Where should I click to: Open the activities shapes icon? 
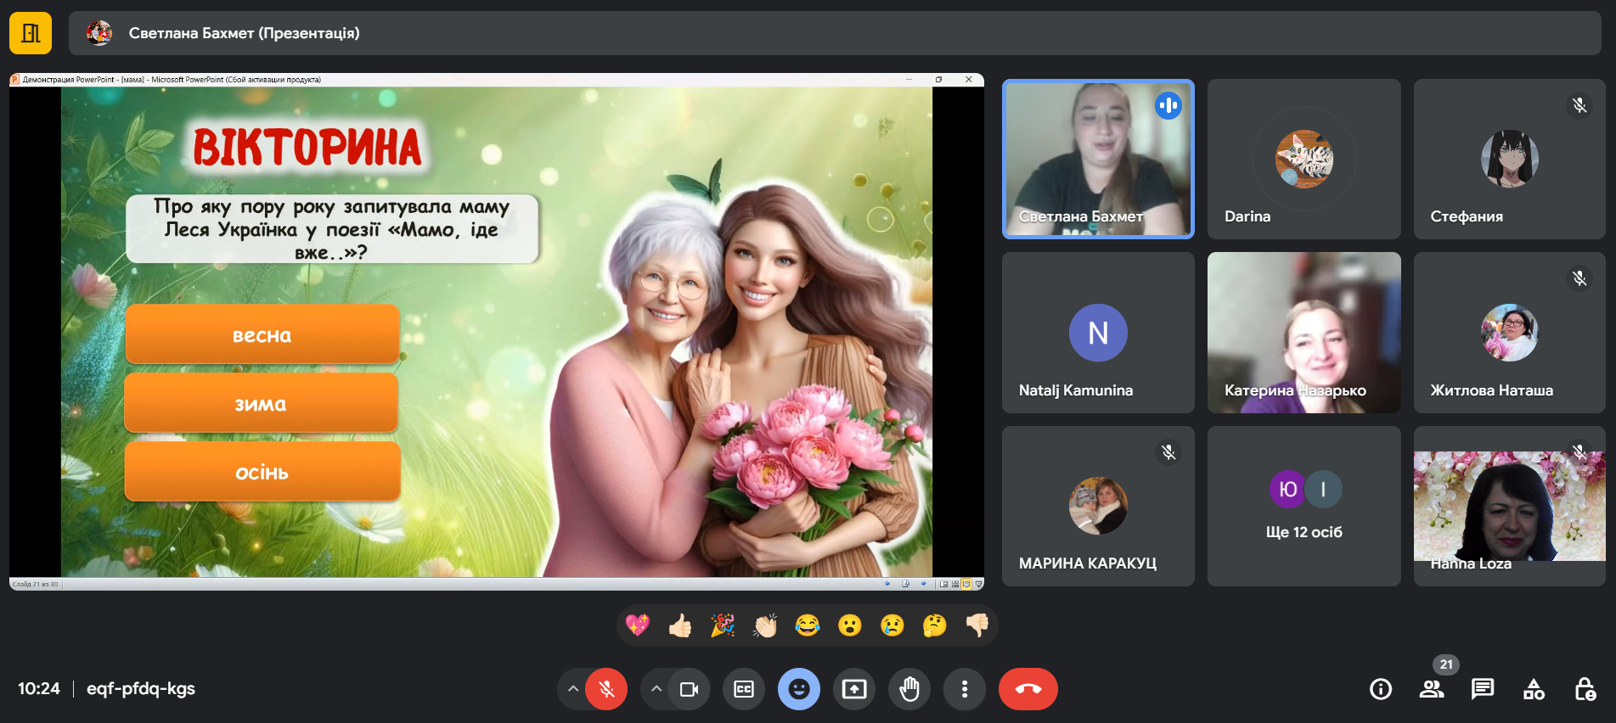(x=1534, y=689)
